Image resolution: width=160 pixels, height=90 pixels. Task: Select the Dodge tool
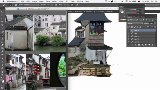(x=2, y=55)
